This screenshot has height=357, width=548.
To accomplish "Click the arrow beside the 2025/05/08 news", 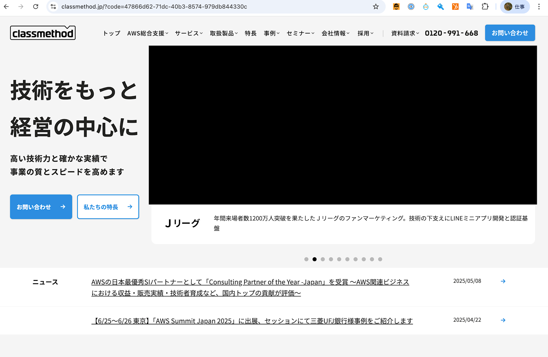I will (503, 281).
